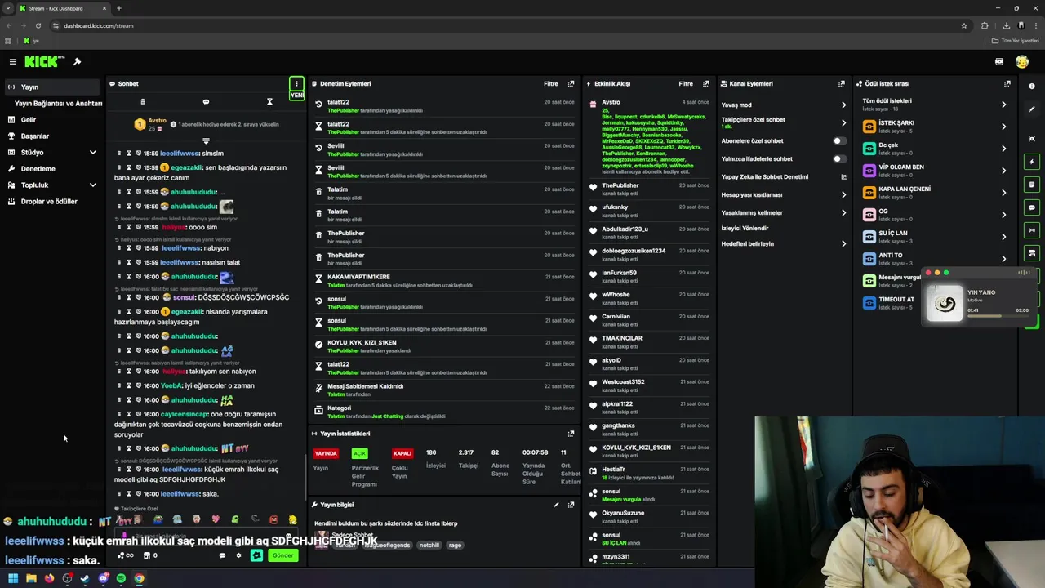Open Hedefleri belirleyin chevron

(x=843, y=243)
